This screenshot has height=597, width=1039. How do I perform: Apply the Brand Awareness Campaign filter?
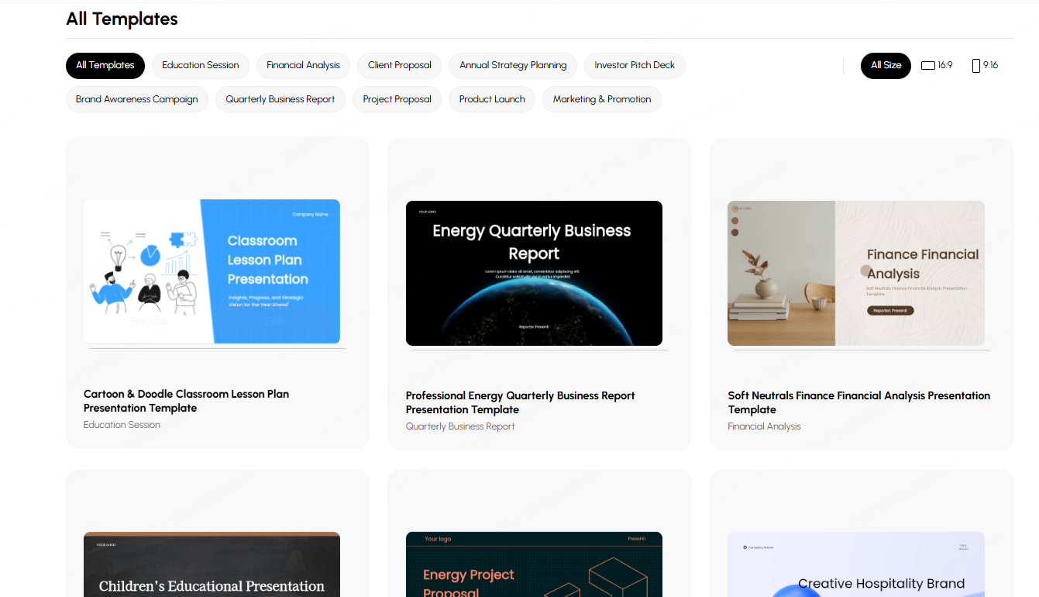[136, 99]
